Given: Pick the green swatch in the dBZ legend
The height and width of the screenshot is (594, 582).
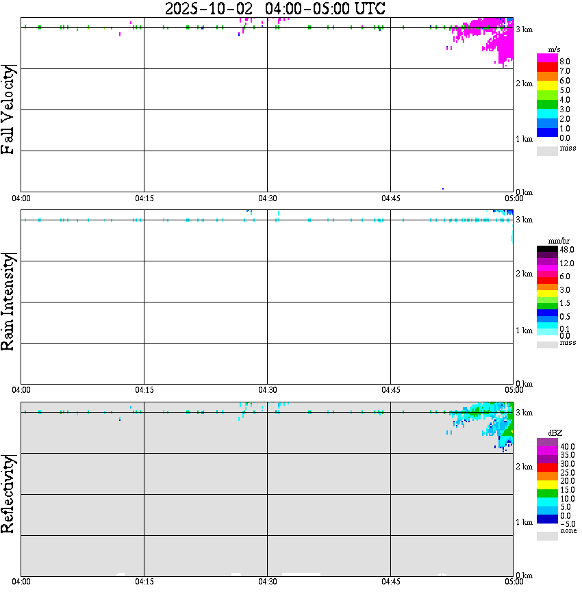Looking at the screenshot, I should coord(547,493).
